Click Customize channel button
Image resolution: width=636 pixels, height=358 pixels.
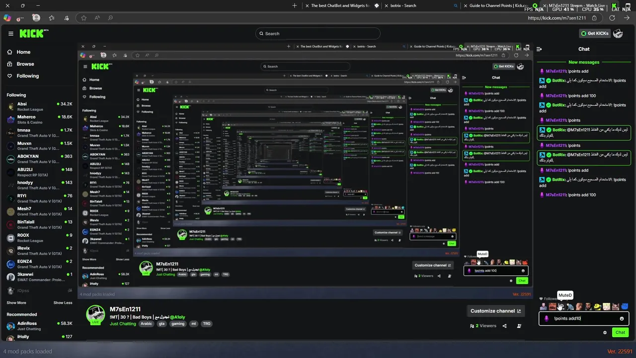tap(496, 311)
